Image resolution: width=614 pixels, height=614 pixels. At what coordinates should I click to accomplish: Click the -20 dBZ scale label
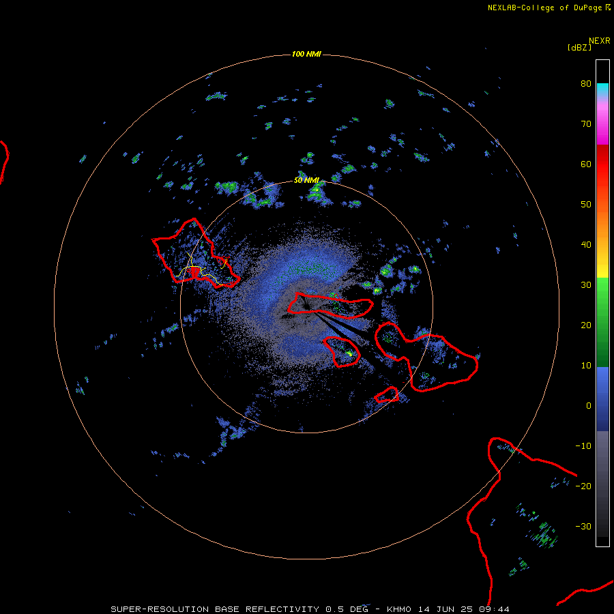pyautogui.click(x=583, y=486)
